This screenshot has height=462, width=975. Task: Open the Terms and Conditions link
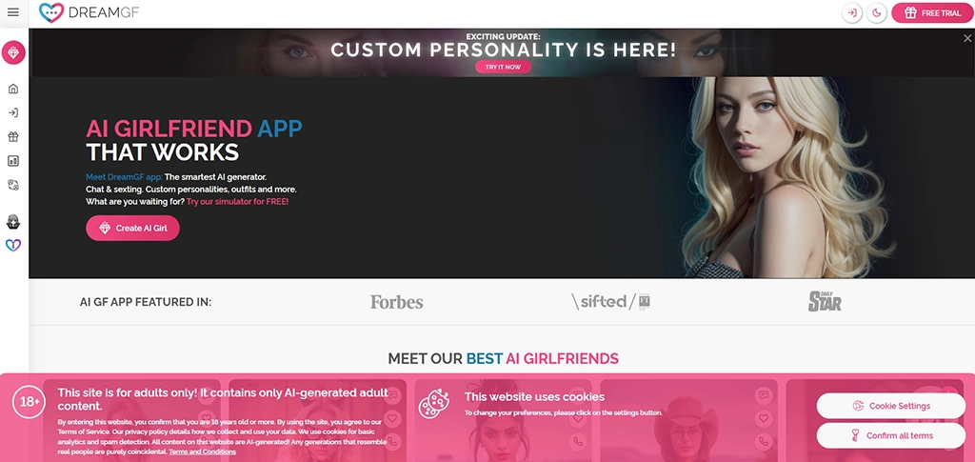click(202, 452)
